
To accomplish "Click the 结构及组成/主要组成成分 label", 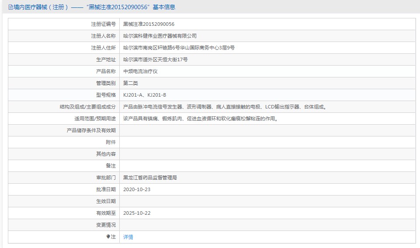I will pyautogui.click(x=87, y=107).
